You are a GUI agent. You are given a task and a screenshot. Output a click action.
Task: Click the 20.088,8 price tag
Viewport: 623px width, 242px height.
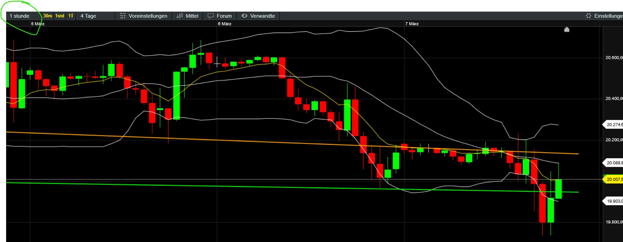pos(613,163)
